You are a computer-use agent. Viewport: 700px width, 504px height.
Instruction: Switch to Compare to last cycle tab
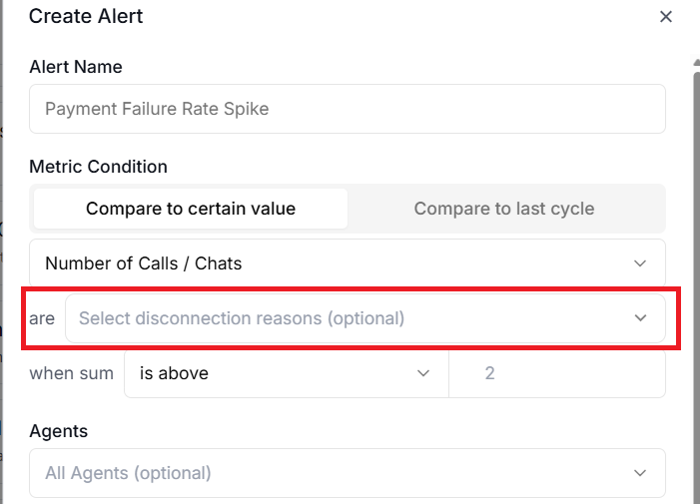[503, 209]
